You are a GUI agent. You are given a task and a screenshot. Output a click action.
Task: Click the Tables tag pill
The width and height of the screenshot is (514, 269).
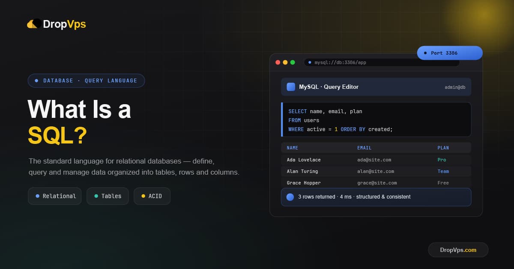108,196
